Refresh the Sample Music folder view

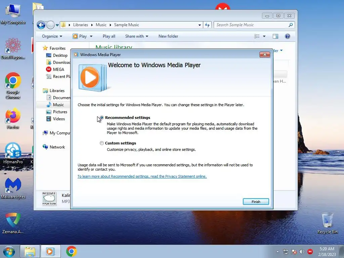(207, 25)
